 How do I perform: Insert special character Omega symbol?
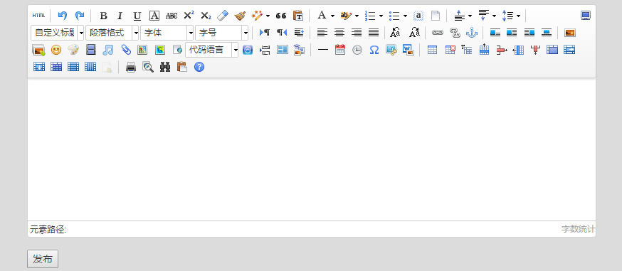click(x=374, y=50)
